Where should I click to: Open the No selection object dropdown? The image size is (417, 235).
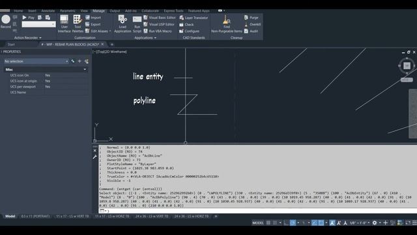[x=36, y=61]
